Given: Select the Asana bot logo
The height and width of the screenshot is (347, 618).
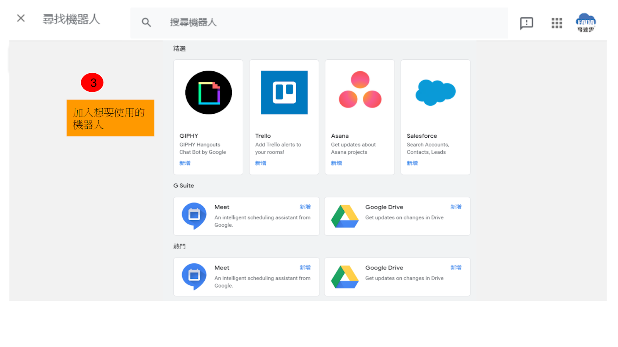Looking at the screenshot, I should click(360, 89).
